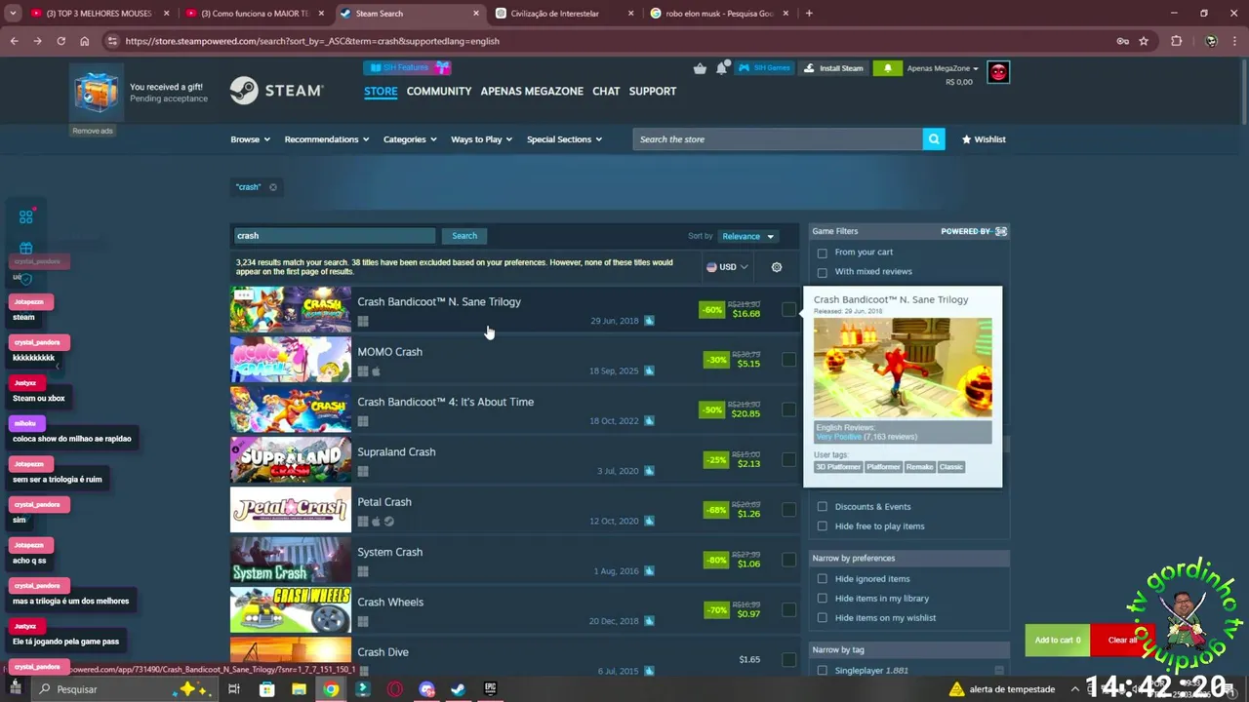Open Epic Games launcher in taskbar
1249x702 pixels.
(x=490, y=689)
